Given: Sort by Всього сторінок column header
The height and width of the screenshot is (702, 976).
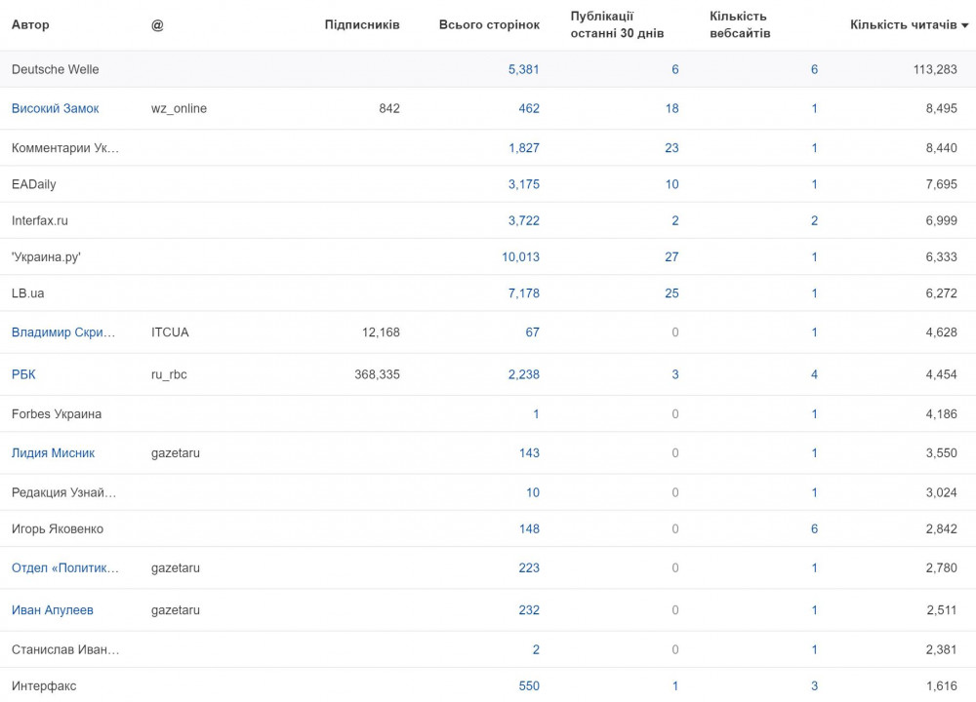Looking at the screenshot, I should [x=489, y=25].
